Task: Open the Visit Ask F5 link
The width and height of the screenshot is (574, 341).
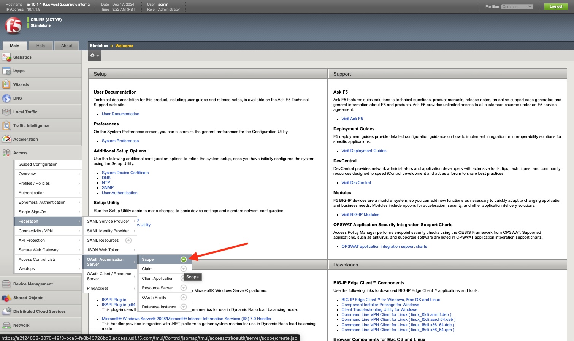Action: [352, 119]
